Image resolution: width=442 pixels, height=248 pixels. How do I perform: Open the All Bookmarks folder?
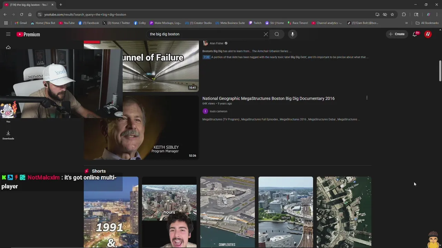tap(427, 23)
